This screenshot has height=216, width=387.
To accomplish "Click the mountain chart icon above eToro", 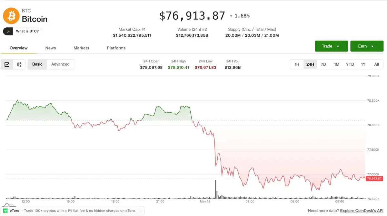I will 8,204.
